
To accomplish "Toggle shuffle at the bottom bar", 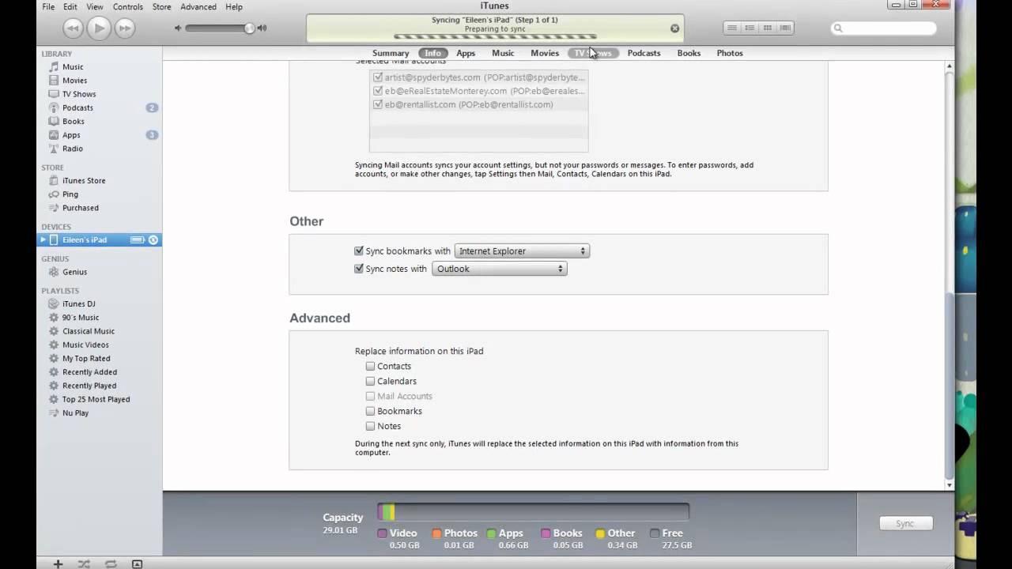I will coord(84,563).
